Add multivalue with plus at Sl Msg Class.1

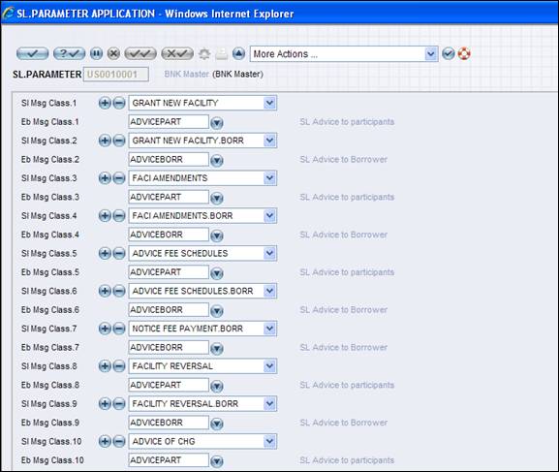105,103
